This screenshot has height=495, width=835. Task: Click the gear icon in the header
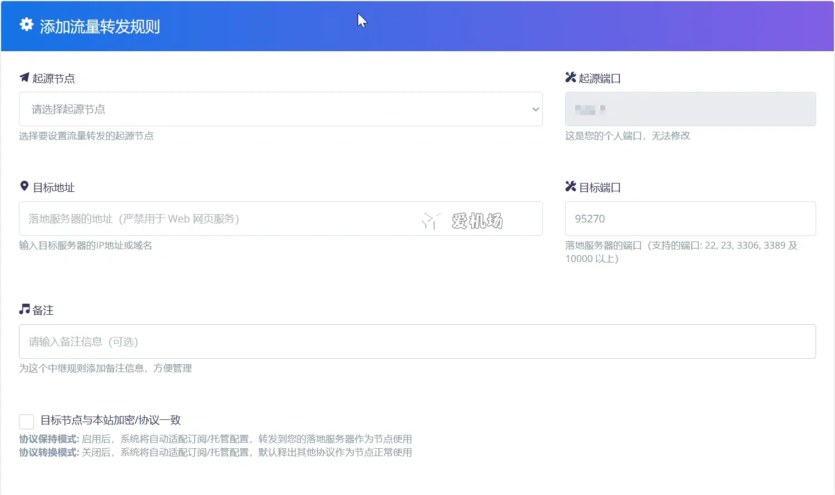click(26, 25)
